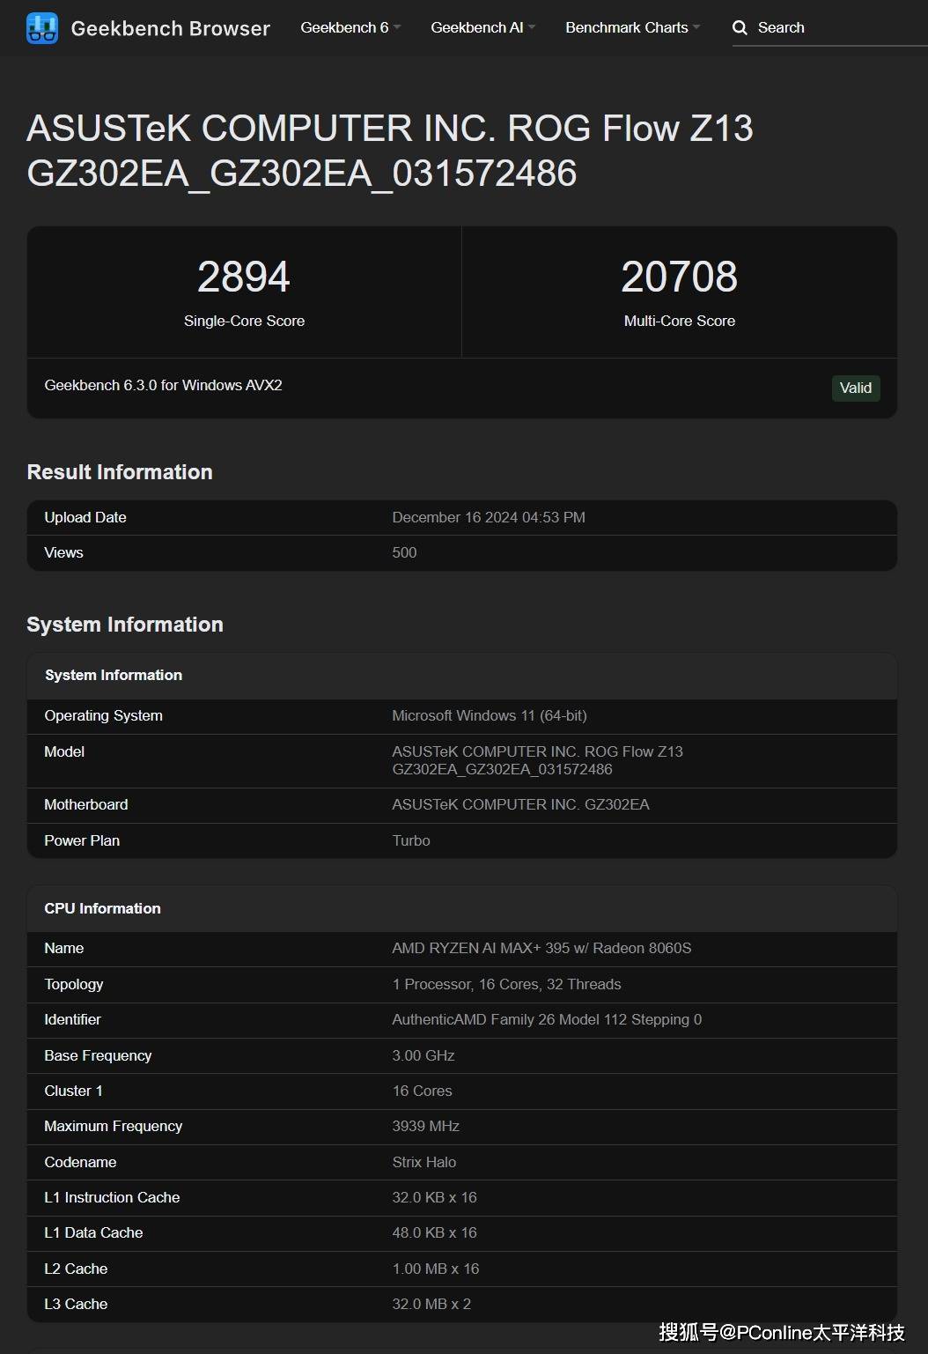The width and height of the screenshot is (928, 1354).
Task: Click the Geekbench logo icon
Action: click(x=42, y=28)
